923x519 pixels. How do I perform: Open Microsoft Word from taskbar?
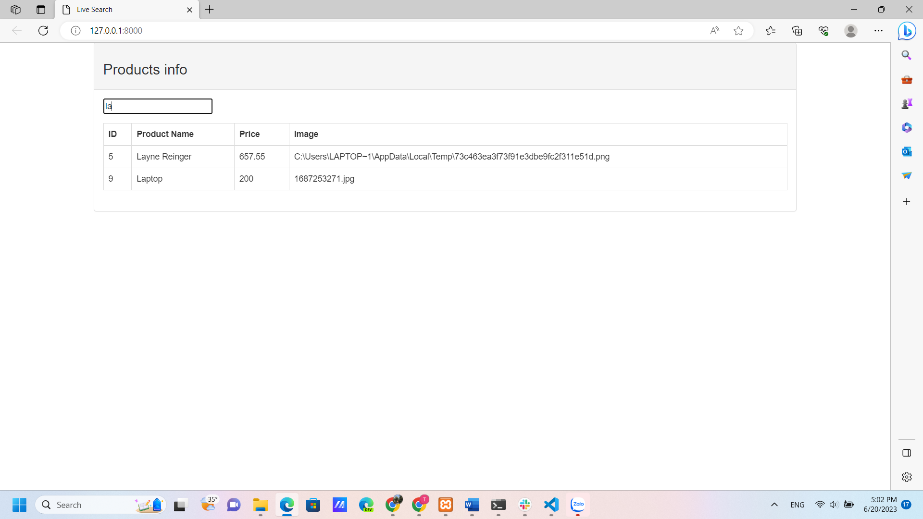coord(472,505)
